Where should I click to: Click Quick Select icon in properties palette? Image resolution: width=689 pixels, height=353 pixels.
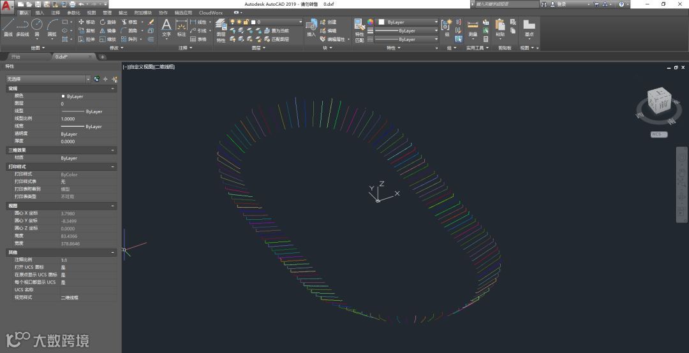115,79
